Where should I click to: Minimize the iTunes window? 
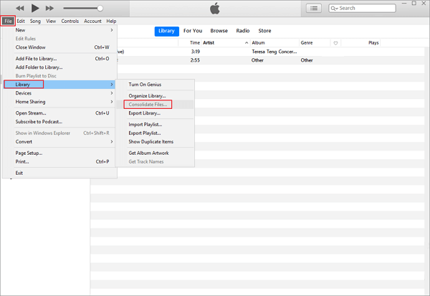404,4
